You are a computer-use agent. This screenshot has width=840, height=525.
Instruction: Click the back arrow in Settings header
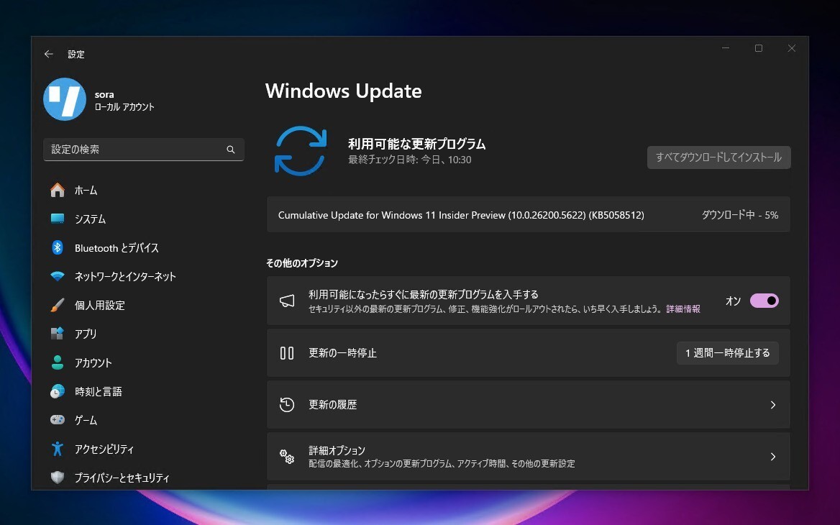(x=49, y=54)
